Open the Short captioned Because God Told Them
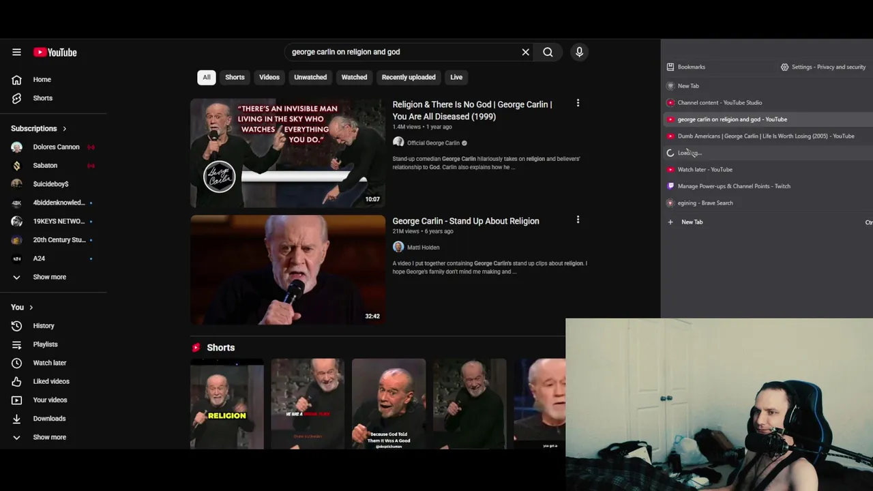The image size is (873, 491). (x=389, y=404)
